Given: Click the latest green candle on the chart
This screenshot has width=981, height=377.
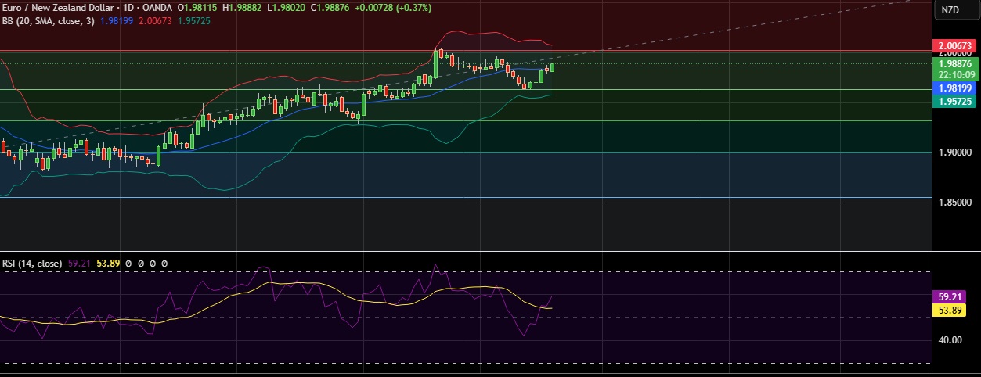Looking at the screenshot, I should click(x=552, y=67).
